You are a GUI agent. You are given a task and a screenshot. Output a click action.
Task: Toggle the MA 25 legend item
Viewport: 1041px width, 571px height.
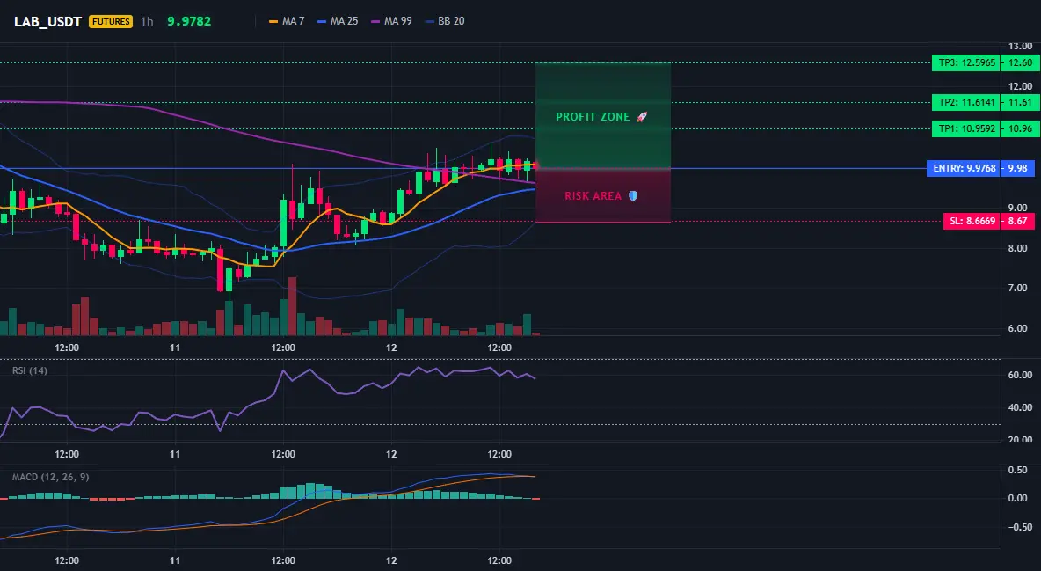(x=338, y=21)
